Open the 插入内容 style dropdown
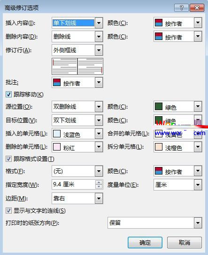This screenshot has width=208, height=255. click(x=99, y=23)
